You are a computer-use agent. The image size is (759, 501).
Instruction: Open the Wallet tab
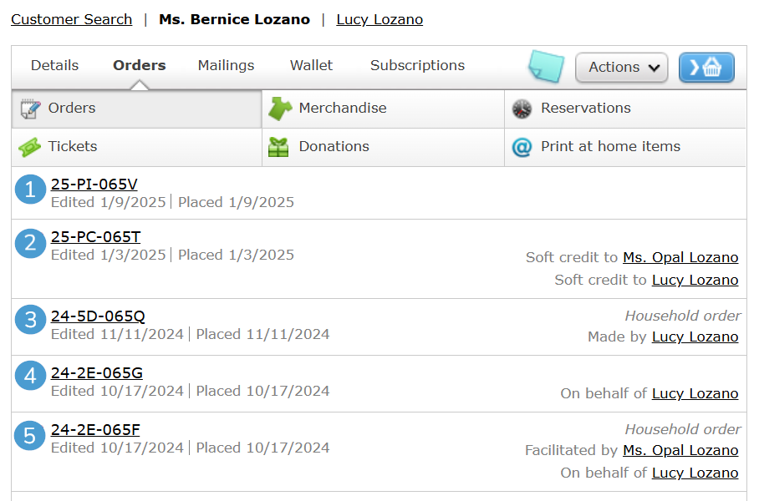[311, 65]
